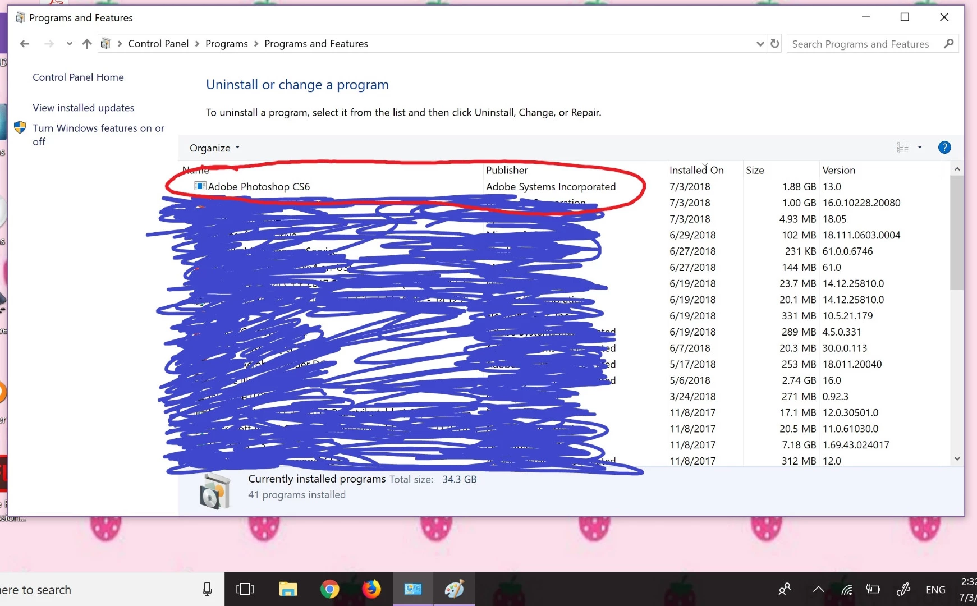
Task: Click the search magnifier icon
Action: pyautogui.click(x=948, y=44)
